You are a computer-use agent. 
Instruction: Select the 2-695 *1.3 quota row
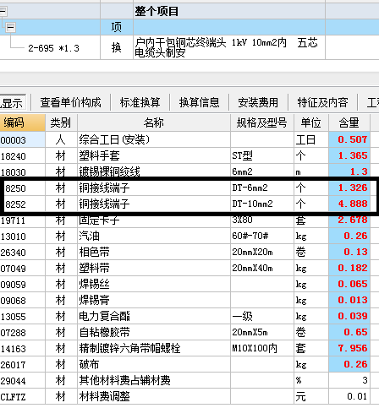click(x=53, y=48)
